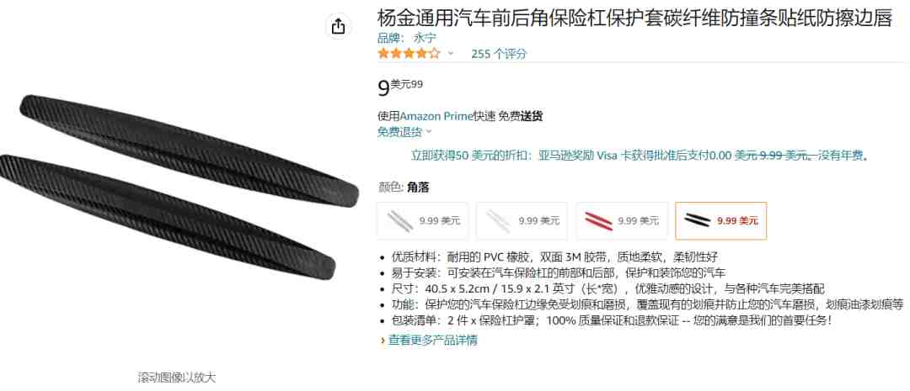This screenshot has width=910, height=391.
Task: Open the 255 个评分 reviews link
Action: click(x=499, y=54)
